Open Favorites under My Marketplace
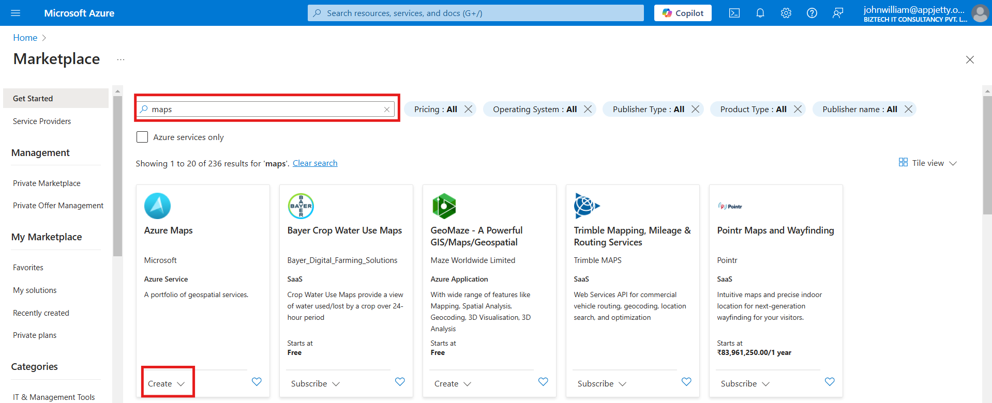Image resolution: width=992 pixels, height=403 pixels. tap(28, 268)
